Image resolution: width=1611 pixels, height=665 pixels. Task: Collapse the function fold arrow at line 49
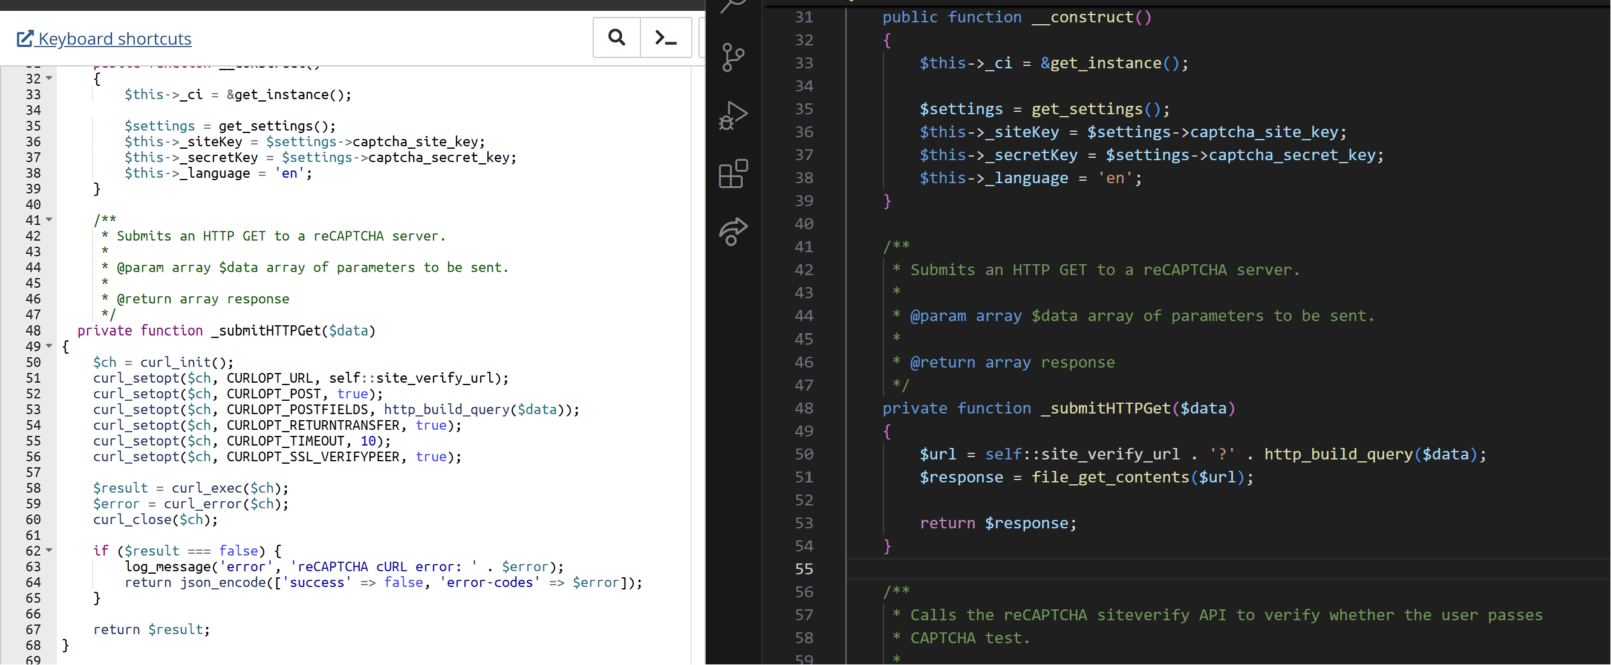(x=50, y=346)
